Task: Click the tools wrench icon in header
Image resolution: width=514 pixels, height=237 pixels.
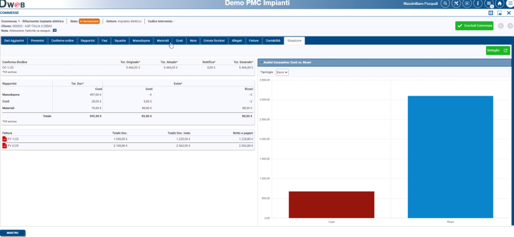Action: [456, 4]
